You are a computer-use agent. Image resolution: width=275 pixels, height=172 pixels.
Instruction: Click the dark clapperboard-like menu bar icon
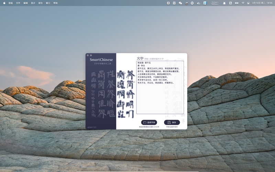pyautogui.click(x=186, y=3)
